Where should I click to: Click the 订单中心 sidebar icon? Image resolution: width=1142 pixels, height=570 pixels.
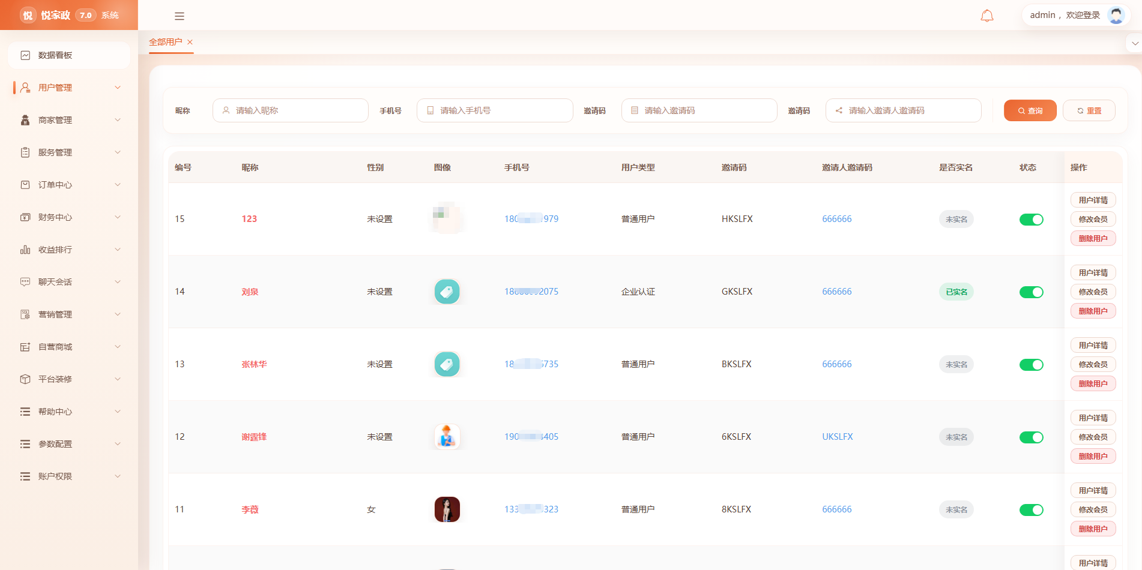coord(25,185)
